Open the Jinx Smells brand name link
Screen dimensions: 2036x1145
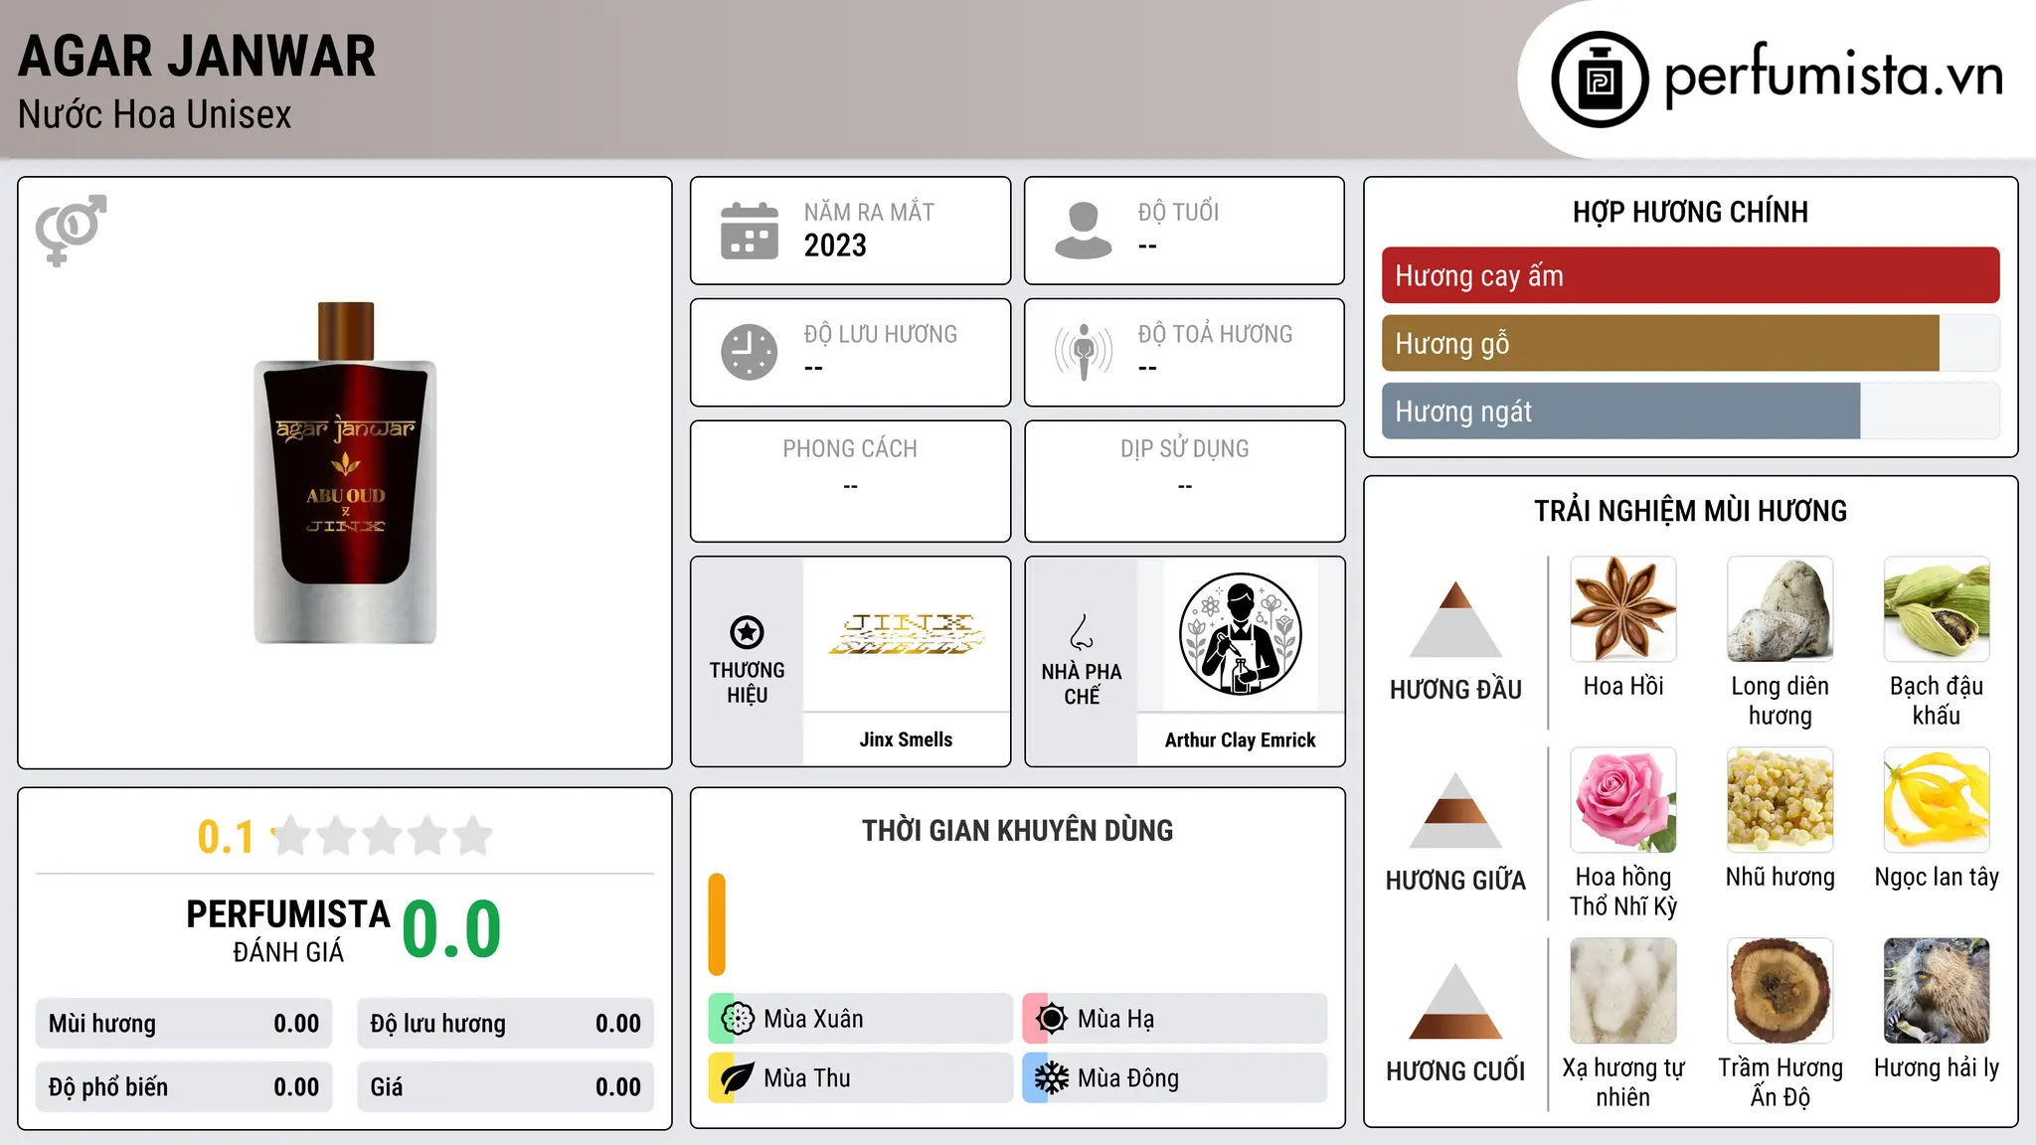[x=906, y=739]
